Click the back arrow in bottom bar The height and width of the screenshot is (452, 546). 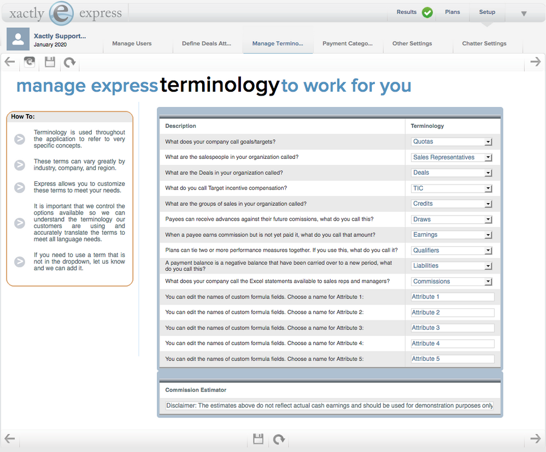coord(10,438)
